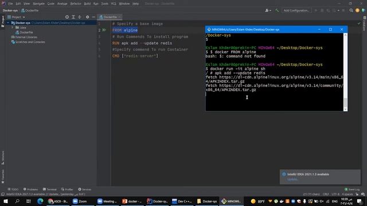
Task: Open the Refactor menu
Action: tap(76, 4)
